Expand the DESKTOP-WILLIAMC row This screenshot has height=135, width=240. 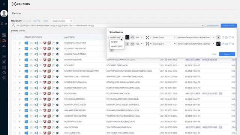click(20, 60)
